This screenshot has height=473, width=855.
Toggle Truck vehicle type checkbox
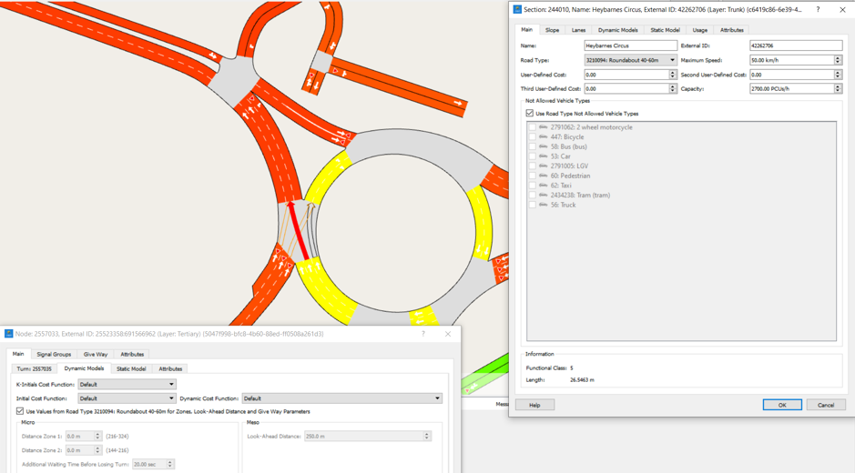532,205
